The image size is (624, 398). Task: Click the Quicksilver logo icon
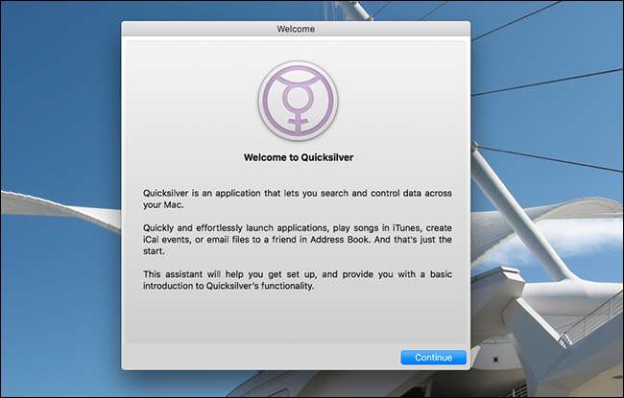298,101
